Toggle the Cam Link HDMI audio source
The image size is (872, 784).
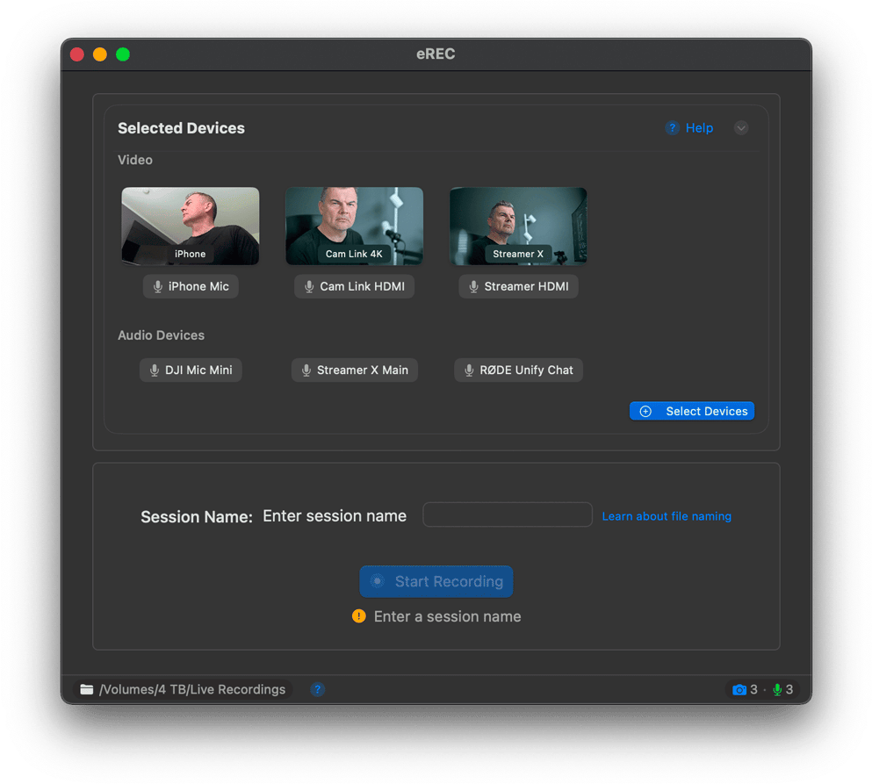(x=354, y=286)
